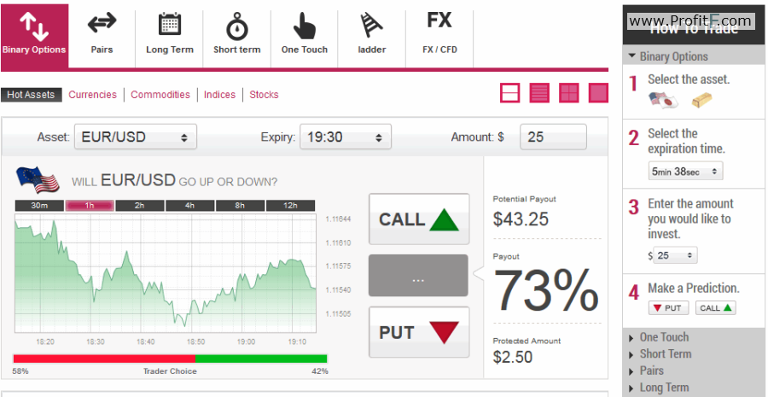Switch to the list view layout icon
Image resolution: width=768 pixels, height=397 pixels.
click(x=539, y=92)
